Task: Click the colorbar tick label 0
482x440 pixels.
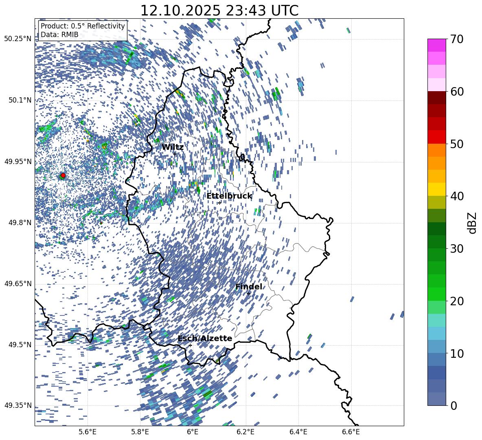Action: point(454,405)
